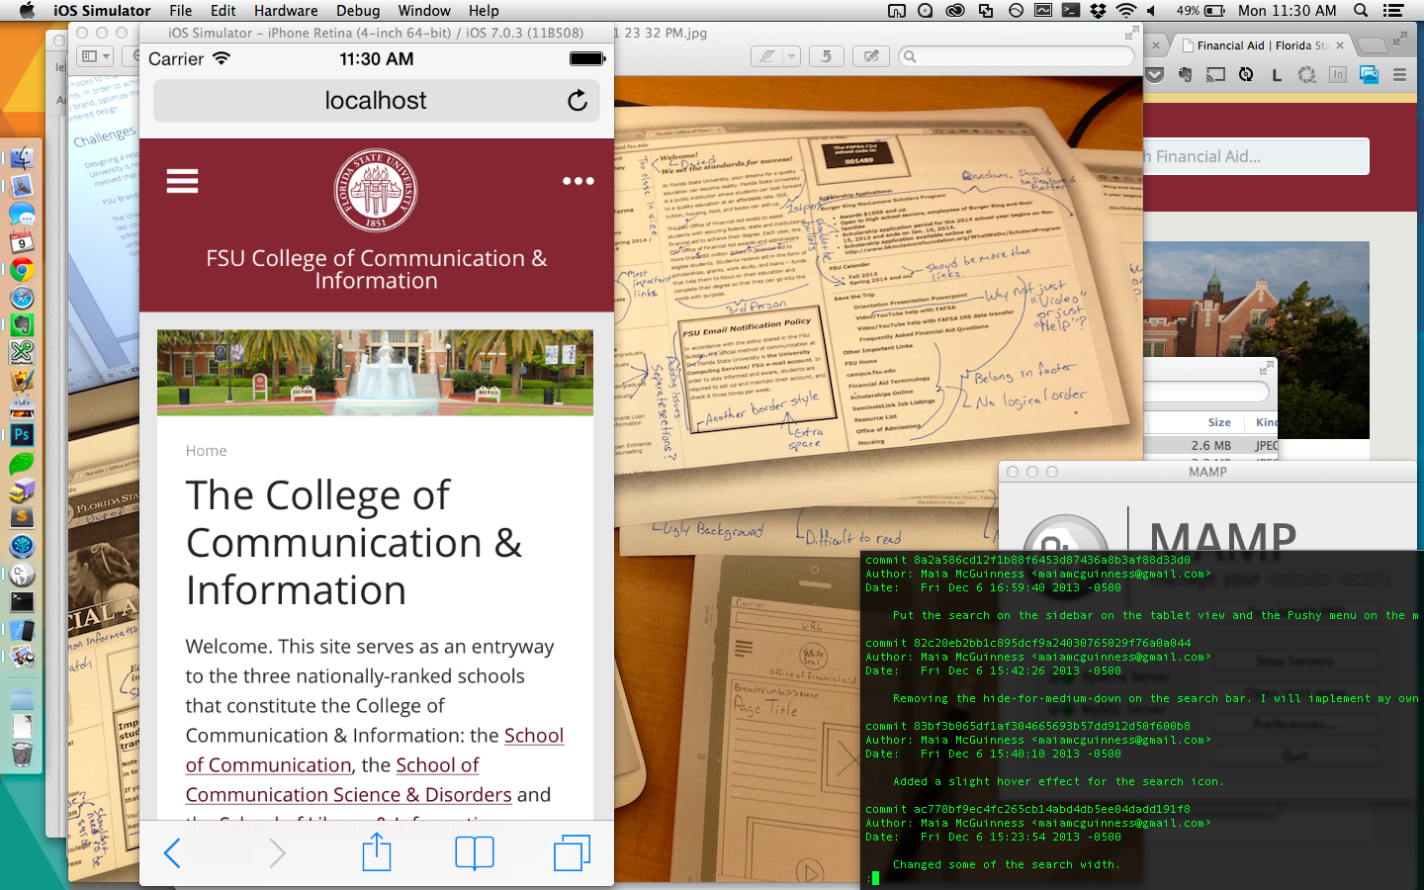Open the Hardware menu
The width and height of the screenshot is (1424, 890).
click(286, 11)
